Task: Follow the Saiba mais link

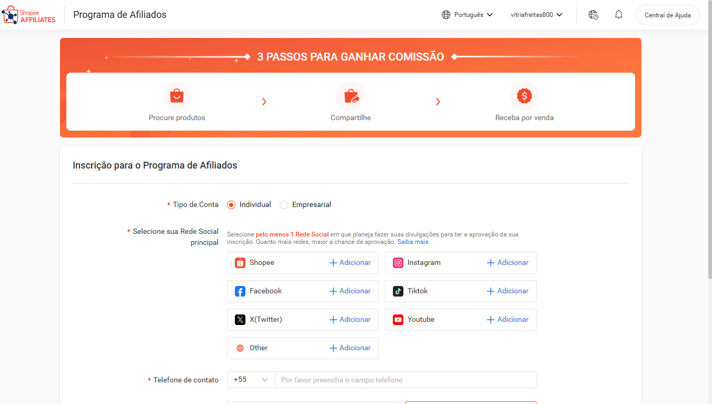Action: pyautogui.click(x=413, y=242)
